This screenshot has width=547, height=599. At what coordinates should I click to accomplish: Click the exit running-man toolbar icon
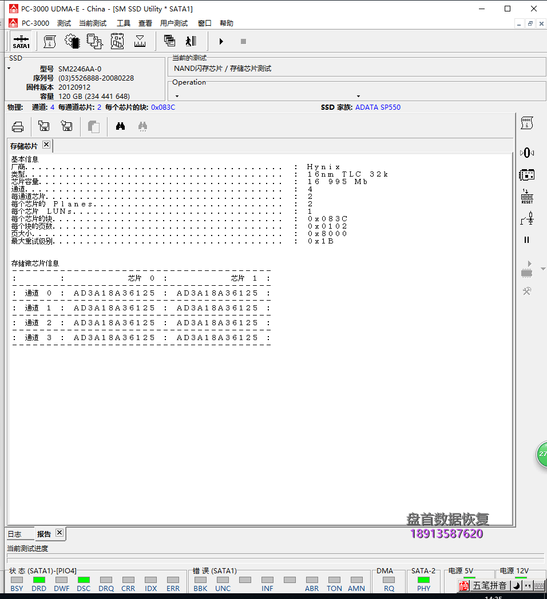pos(191,41)
